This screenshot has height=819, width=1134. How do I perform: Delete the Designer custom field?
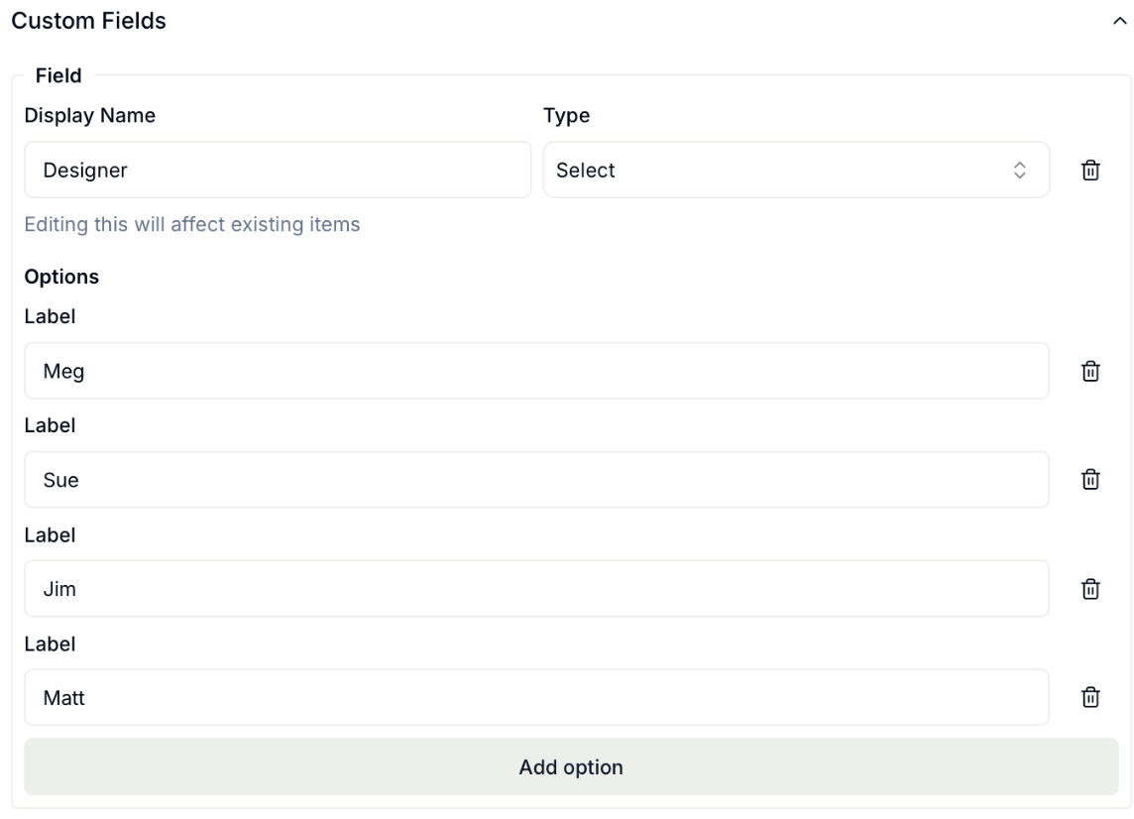(1089, 170)
